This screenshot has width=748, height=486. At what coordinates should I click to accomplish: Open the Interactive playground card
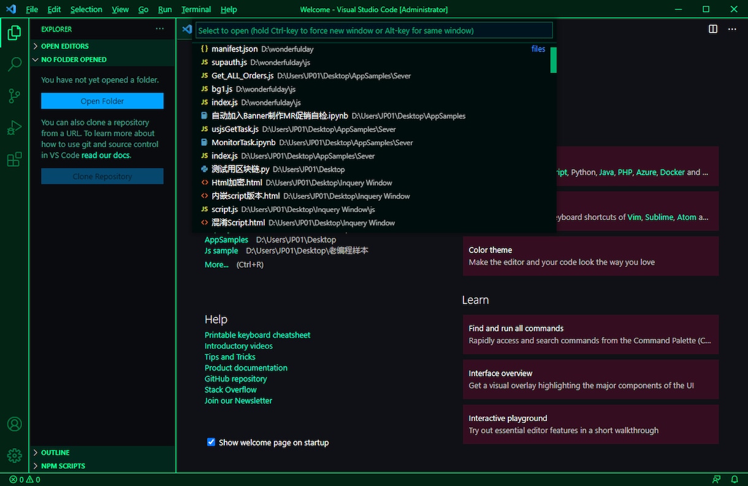click(x=590, y=424)
